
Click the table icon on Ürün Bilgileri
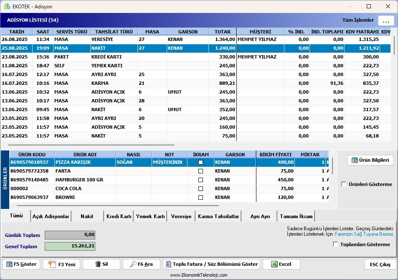click(355, 160)
